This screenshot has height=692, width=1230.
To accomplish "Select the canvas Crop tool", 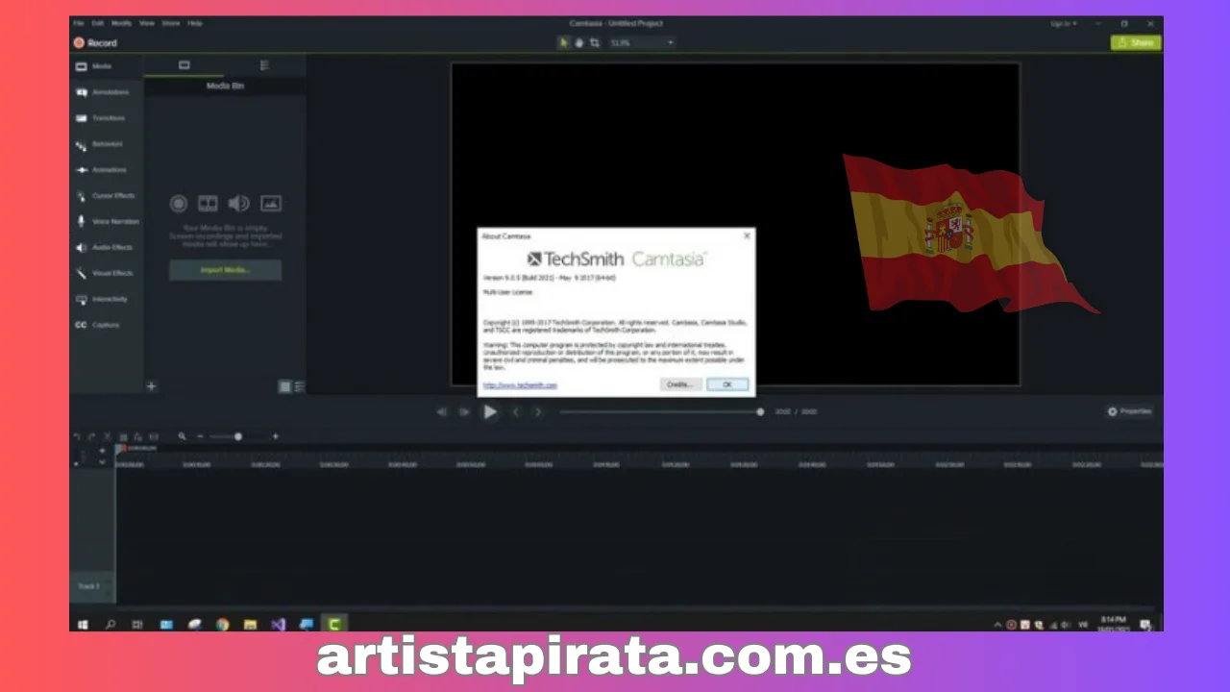I will [x=595, y=43].
